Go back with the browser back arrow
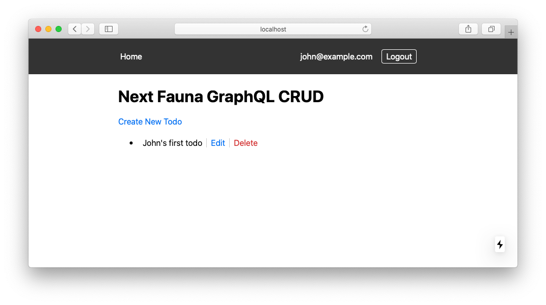The width and height of the screenshot is (546, 305). tap(74, 29)
